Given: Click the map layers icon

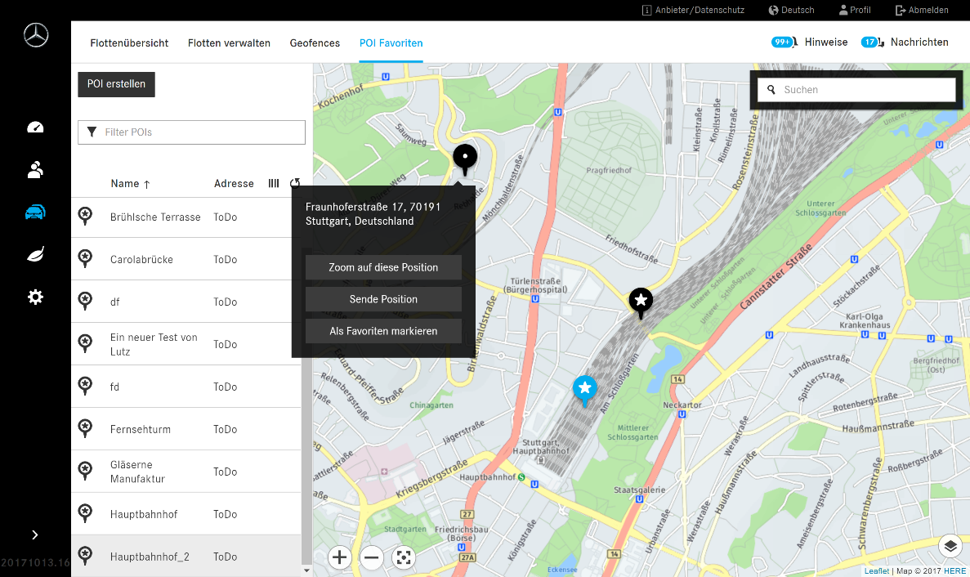Looking at the screenshot, I should point(950,546).
